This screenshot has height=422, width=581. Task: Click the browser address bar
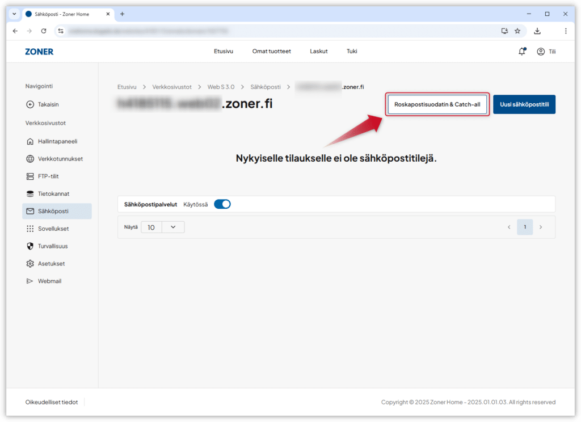click(x=278, y=31)
